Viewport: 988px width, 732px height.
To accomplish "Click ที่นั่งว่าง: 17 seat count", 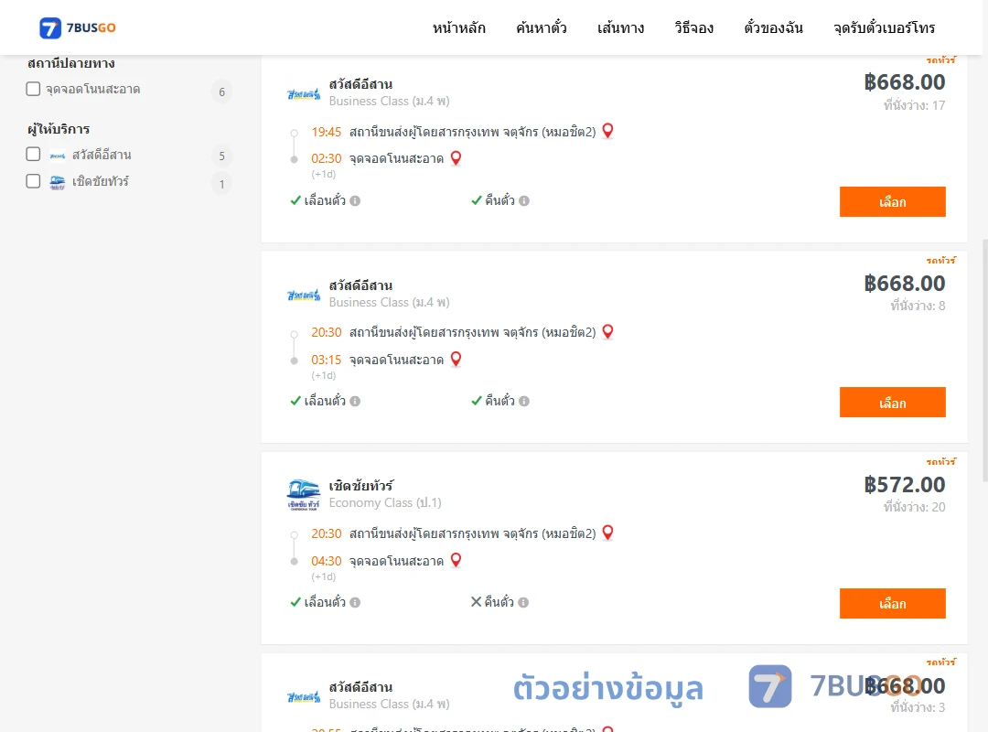I will pyautogui.click(x=914, y=105).
